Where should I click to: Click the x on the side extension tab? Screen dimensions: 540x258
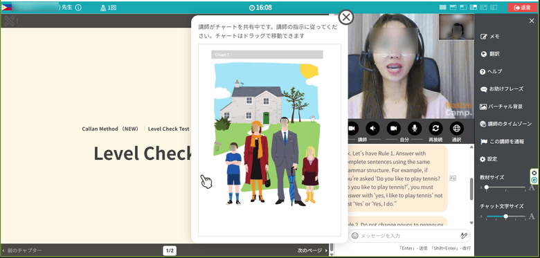pos(534,173)
